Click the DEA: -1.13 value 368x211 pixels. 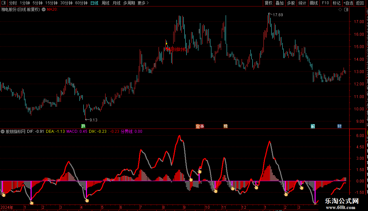click(55, 131)
